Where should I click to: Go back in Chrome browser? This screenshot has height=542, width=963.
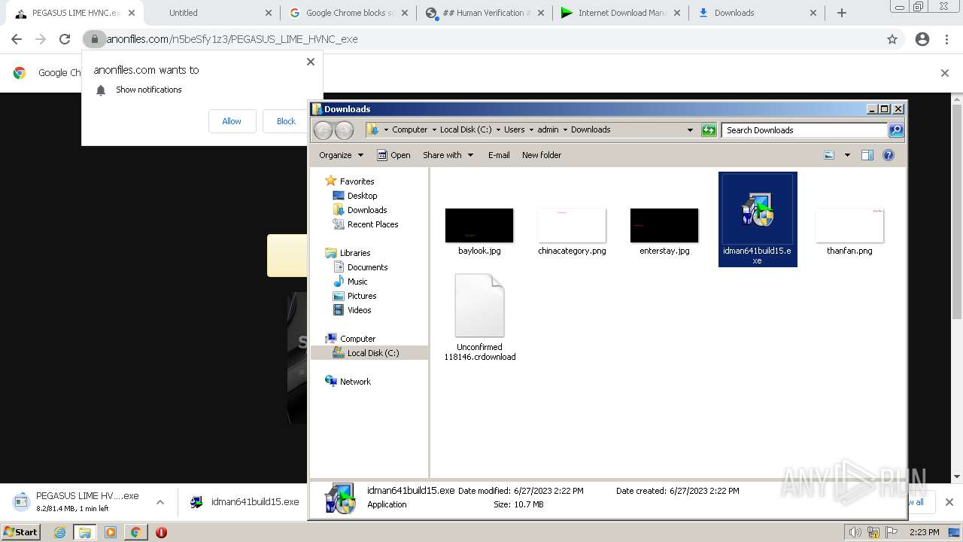click(x=17, y=39)
